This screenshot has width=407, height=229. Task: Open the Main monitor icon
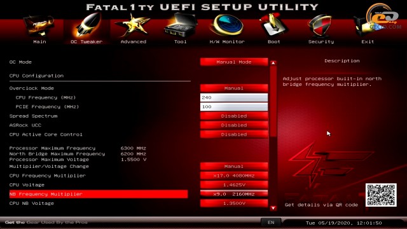pyautogui.click(x=39, y=26)
